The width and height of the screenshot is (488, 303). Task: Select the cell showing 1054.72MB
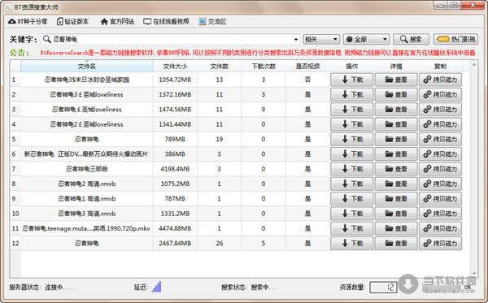point(175,80)
